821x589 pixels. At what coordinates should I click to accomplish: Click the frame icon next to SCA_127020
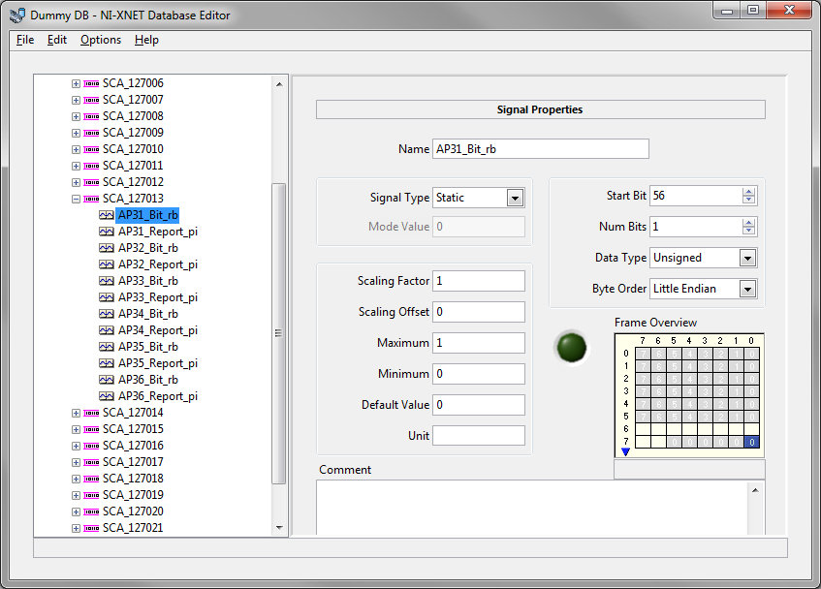click(91, 511)
